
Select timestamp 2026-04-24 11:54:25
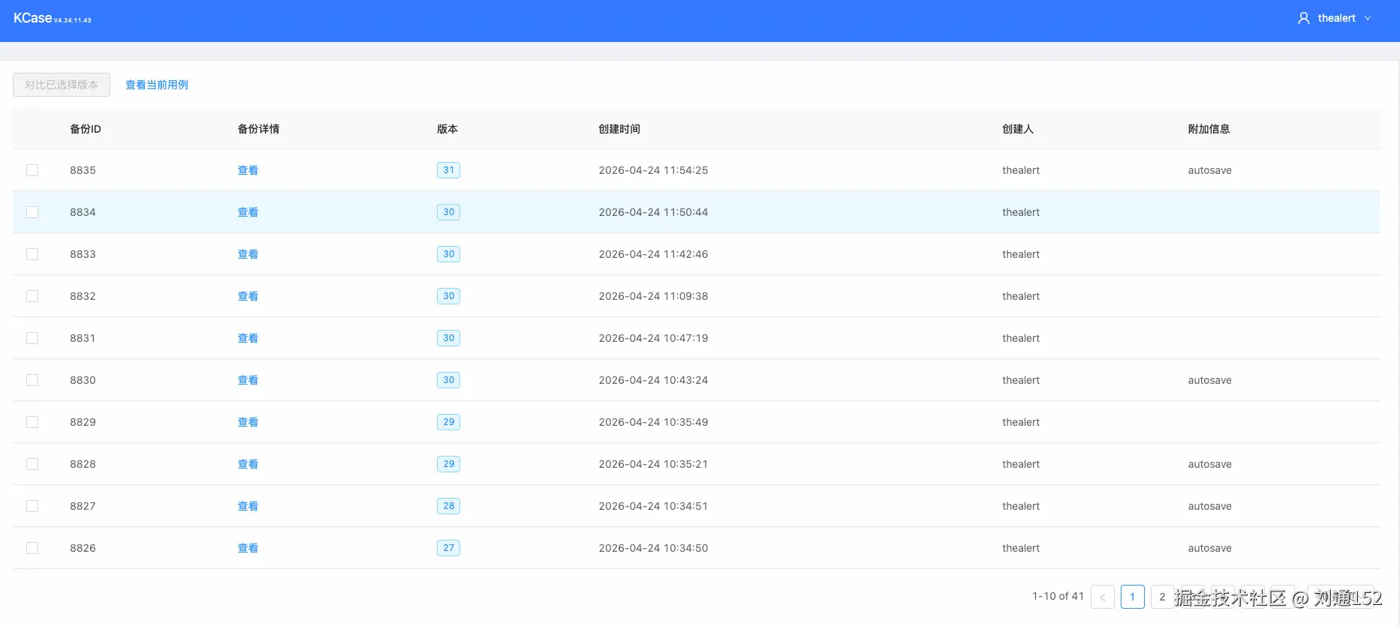[653, 170]
